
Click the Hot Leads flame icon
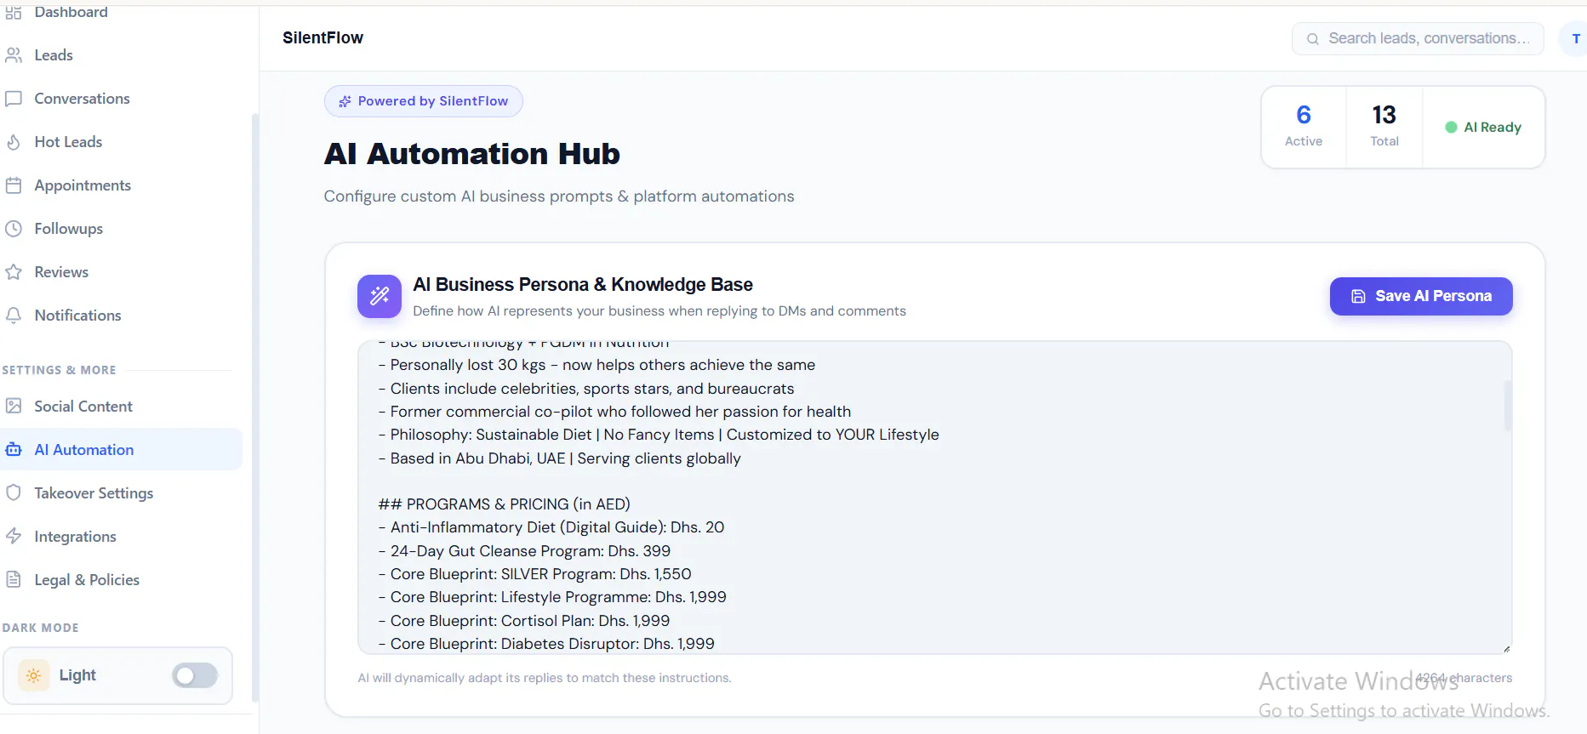point(14,142)
